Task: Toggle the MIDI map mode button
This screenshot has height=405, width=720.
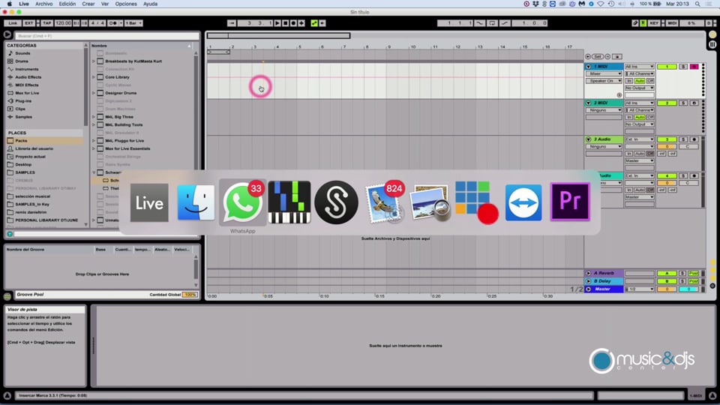Action: 672,23
